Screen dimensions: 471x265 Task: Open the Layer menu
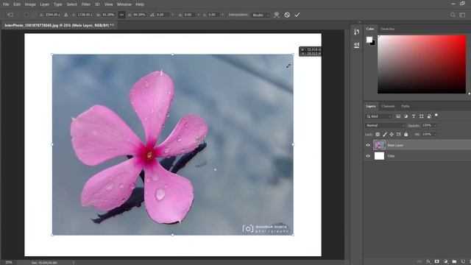[45, 4]
